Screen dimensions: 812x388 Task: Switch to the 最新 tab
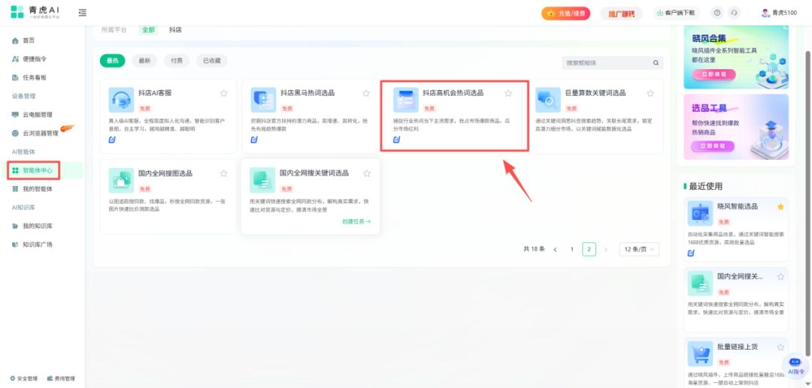click(144, 61)
